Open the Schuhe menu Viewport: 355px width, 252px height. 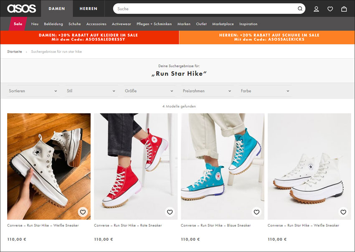[x=75, y=24]
